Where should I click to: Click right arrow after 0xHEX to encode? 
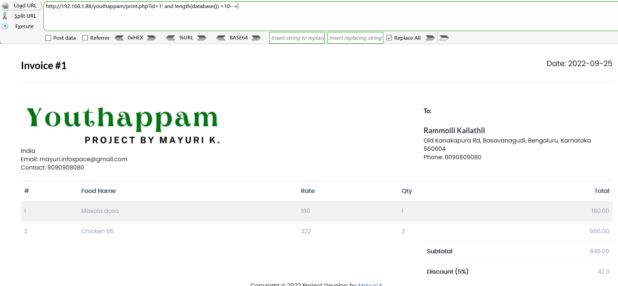[x=151, y=38]
